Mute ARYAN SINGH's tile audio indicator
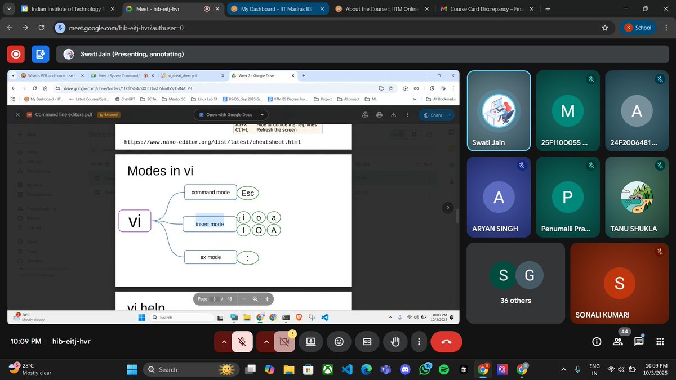Image resolution: width=676 pixels, height=380 pixels. click(x=522, y=166)
